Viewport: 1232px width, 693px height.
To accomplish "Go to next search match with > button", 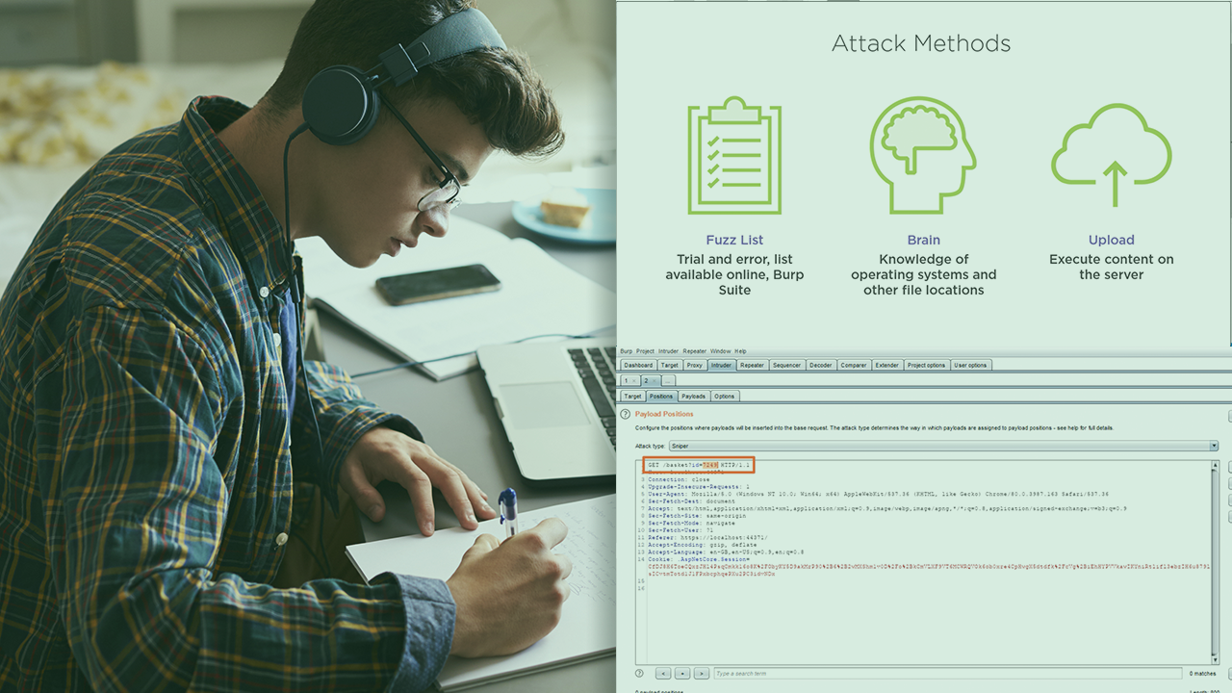I will [x=702, y=673].
